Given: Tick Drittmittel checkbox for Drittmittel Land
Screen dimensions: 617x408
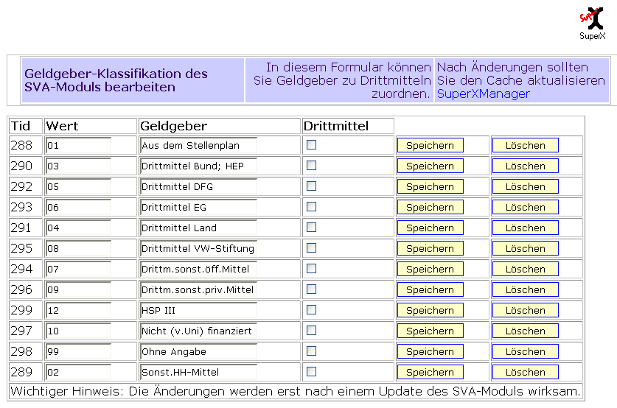Looking at the screenshot, I should [x=311, y=228].
